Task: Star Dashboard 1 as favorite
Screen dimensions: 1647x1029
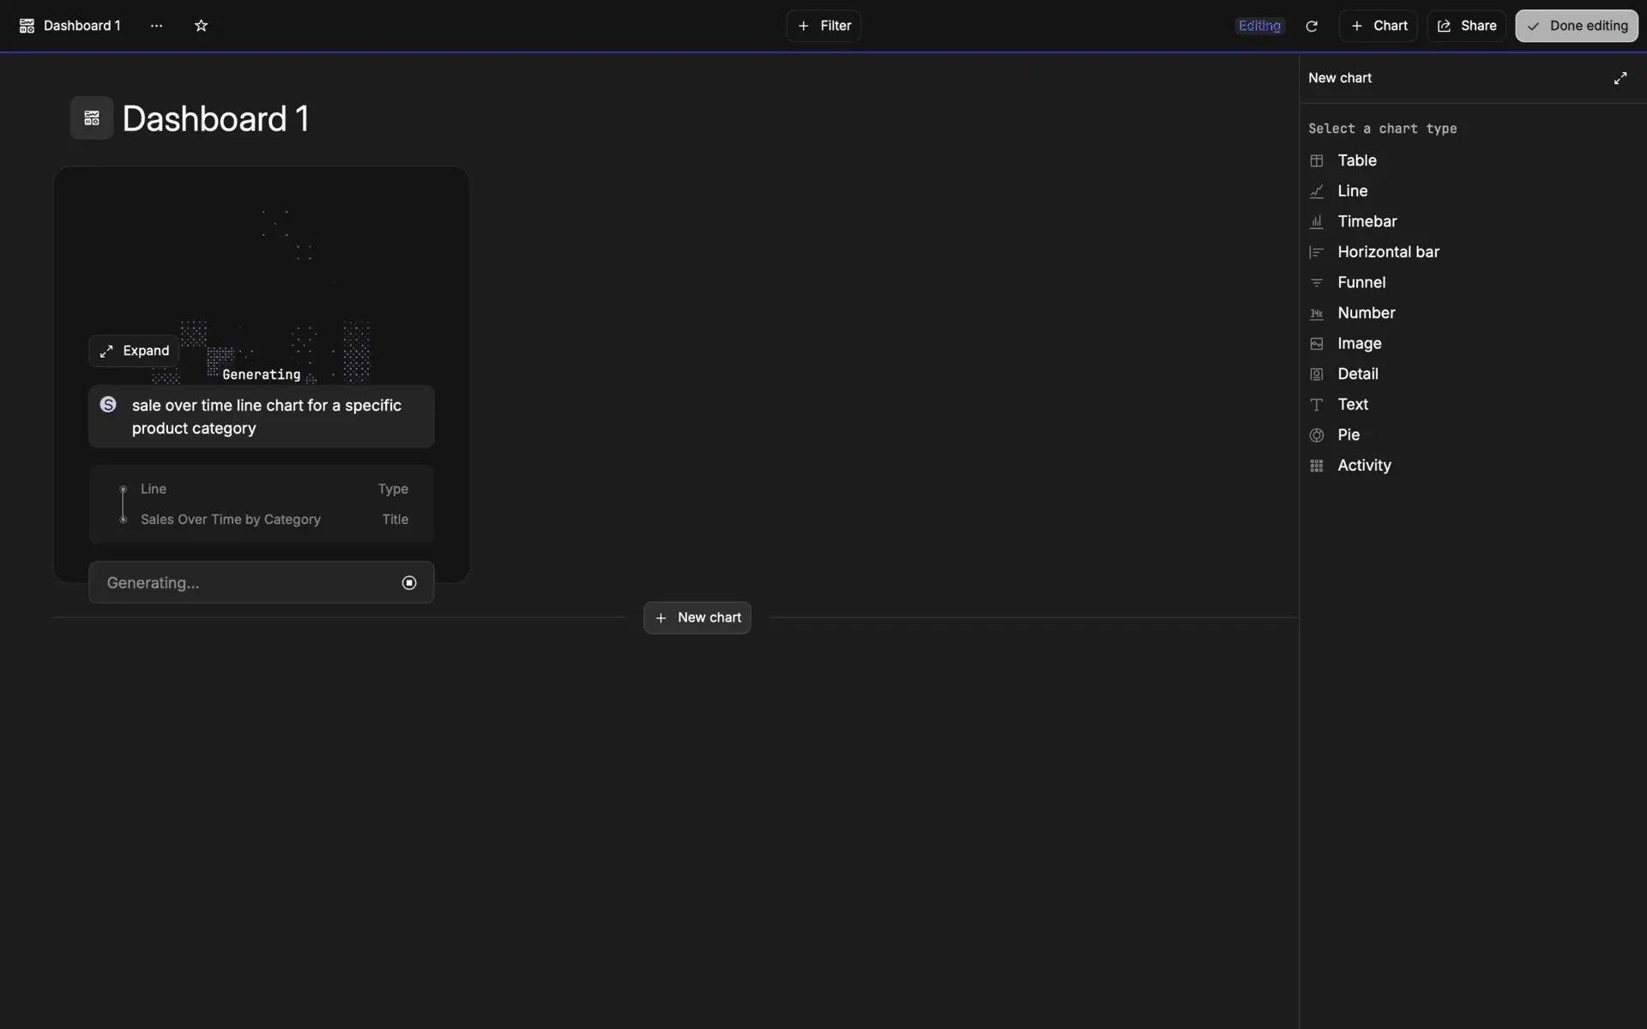Action: pyautogui.click(x=201, y=26)
